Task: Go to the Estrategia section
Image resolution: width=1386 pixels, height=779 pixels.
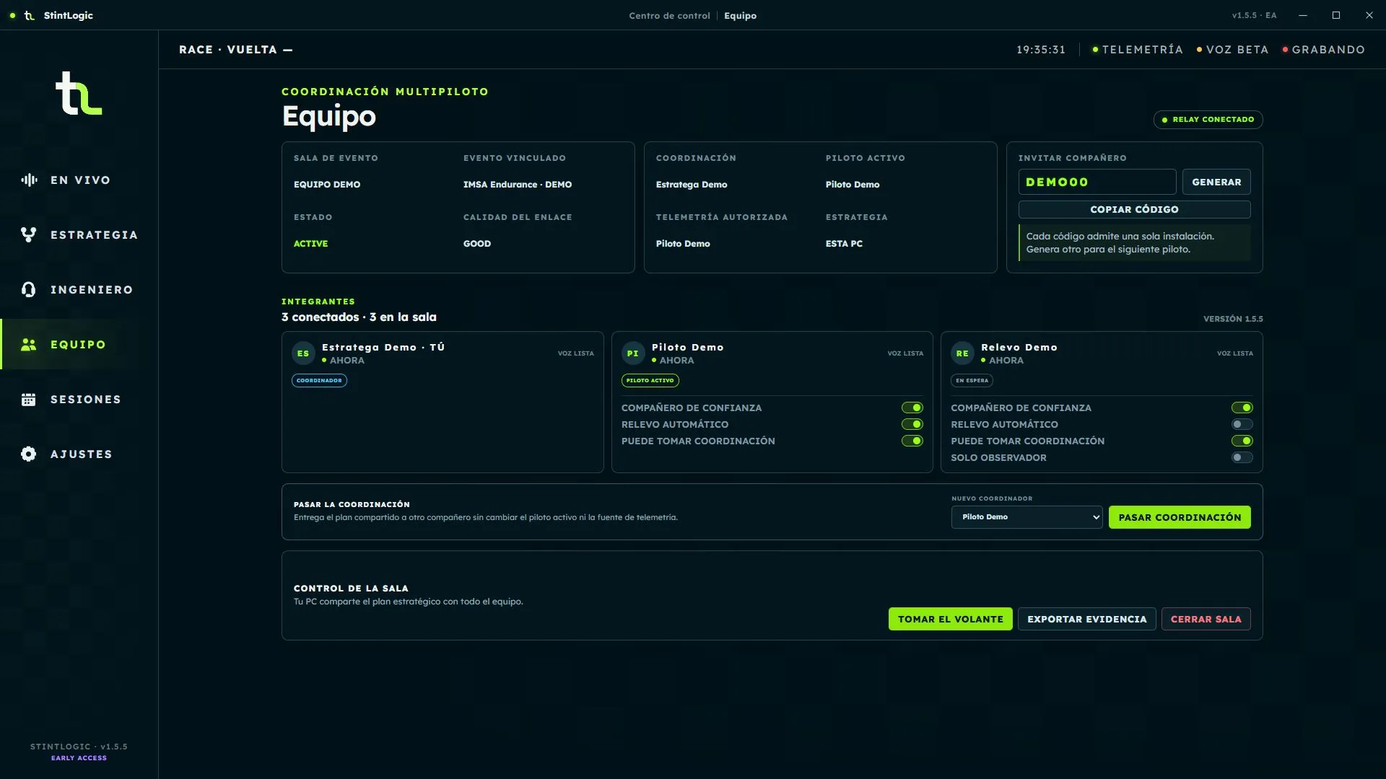Action: (x=79, y=235)
